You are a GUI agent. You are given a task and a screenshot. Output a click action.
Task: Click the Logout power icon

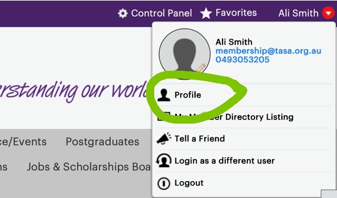(x=164, y=183)
